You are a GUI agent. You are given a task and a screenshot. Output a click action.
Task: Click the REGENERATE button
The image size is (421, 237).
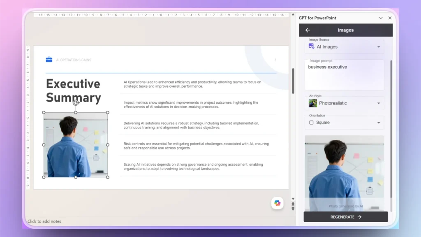coord(345,217)
